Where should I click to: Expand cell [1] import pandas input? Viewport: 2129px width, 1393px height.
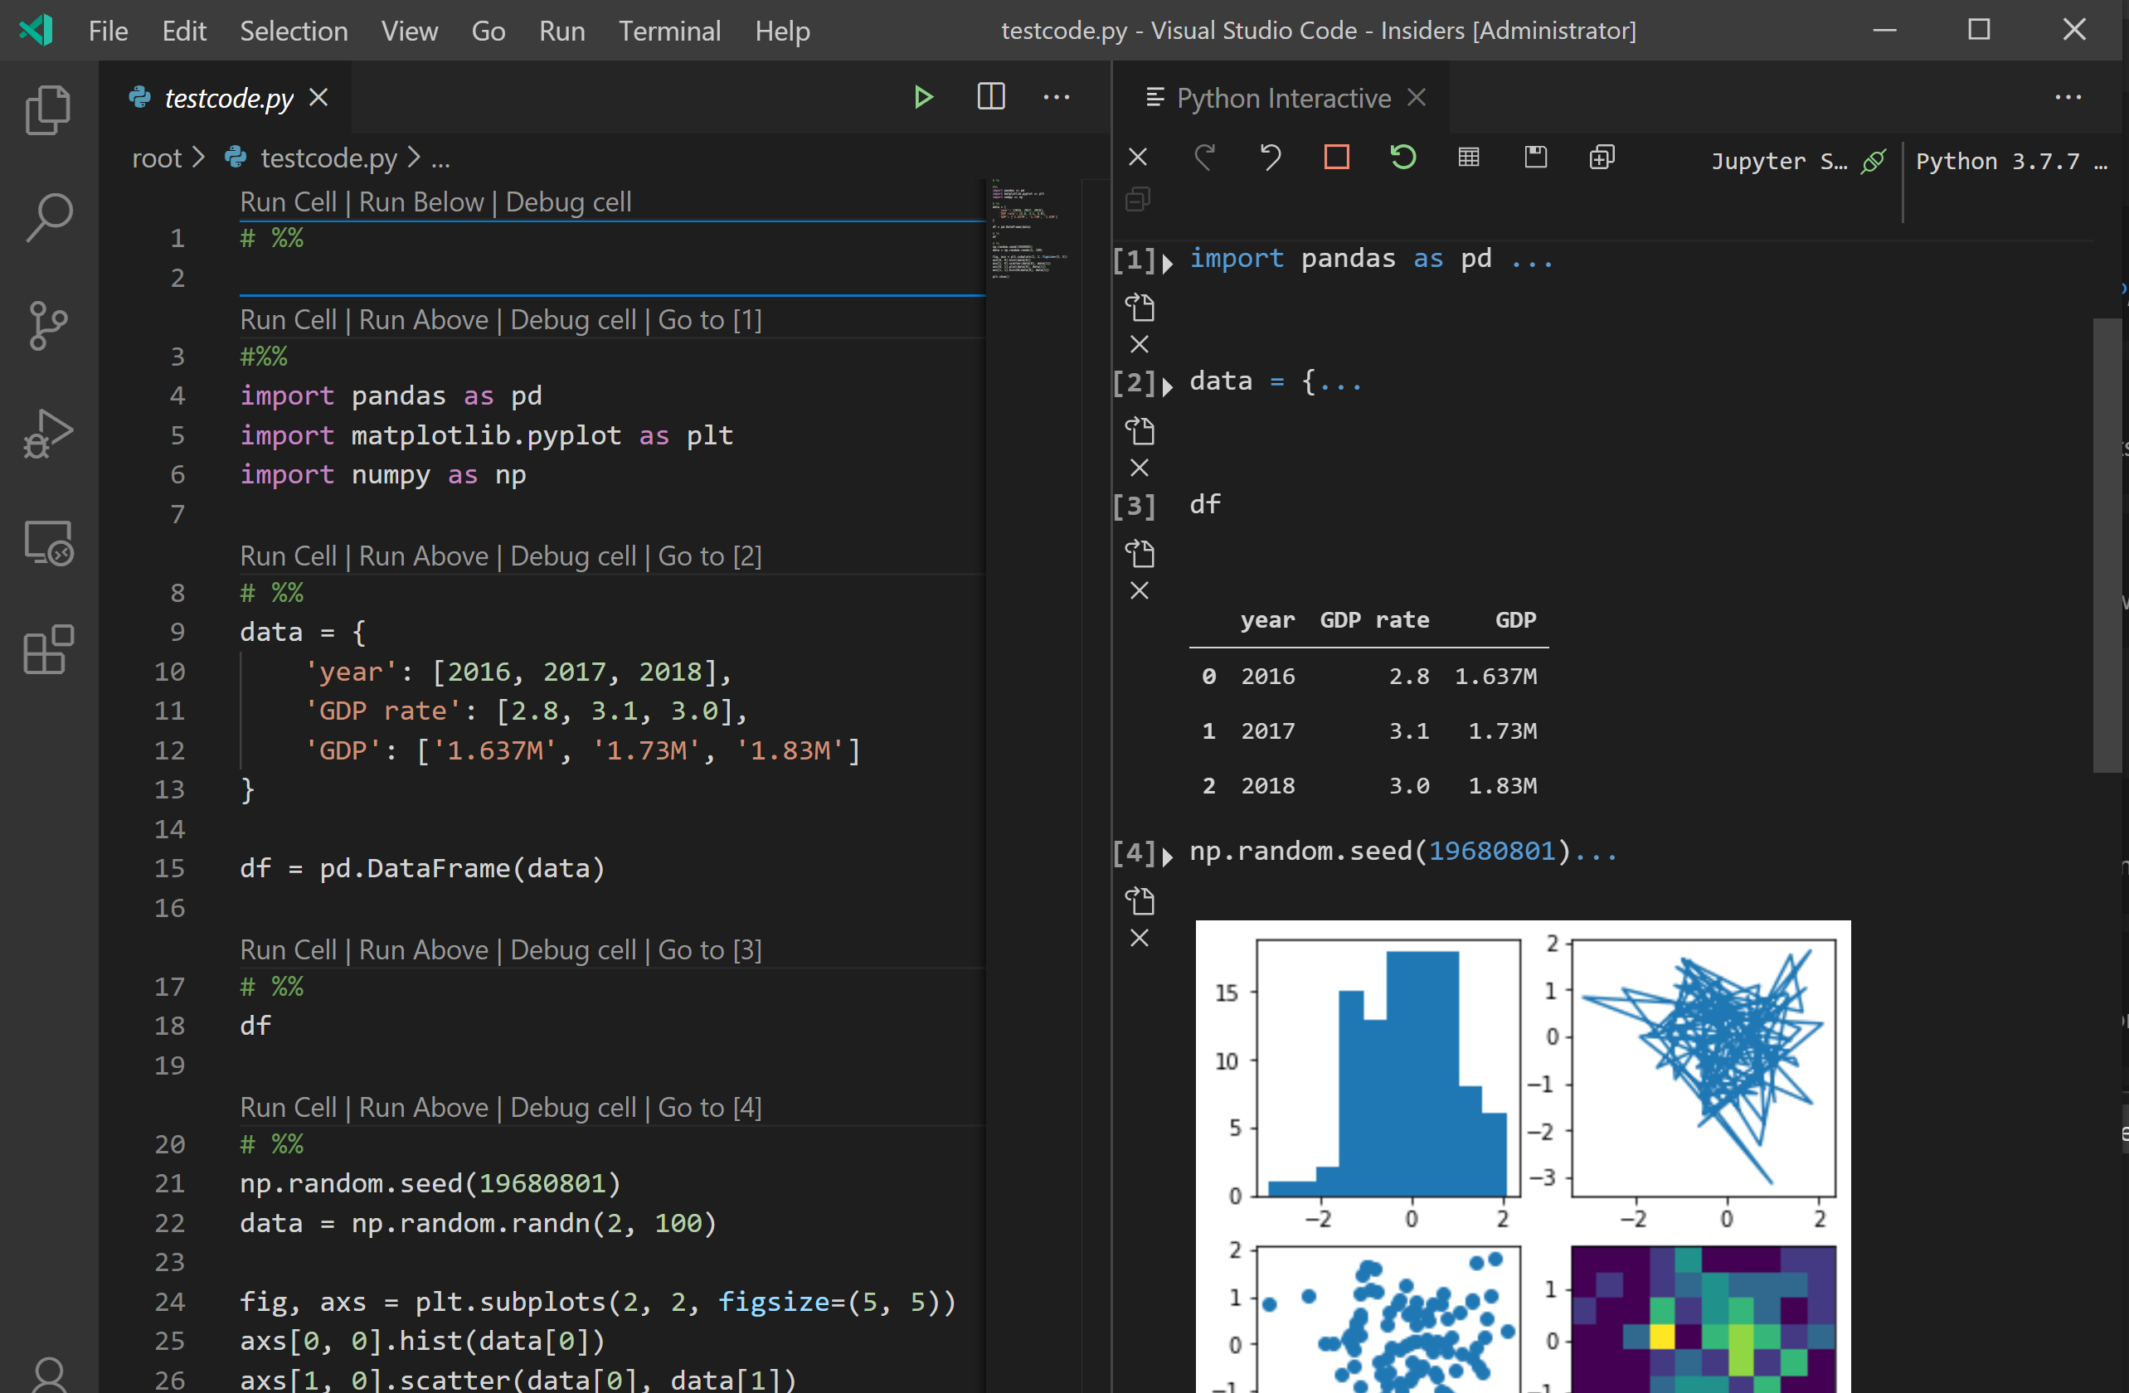tap(1166, 263)
